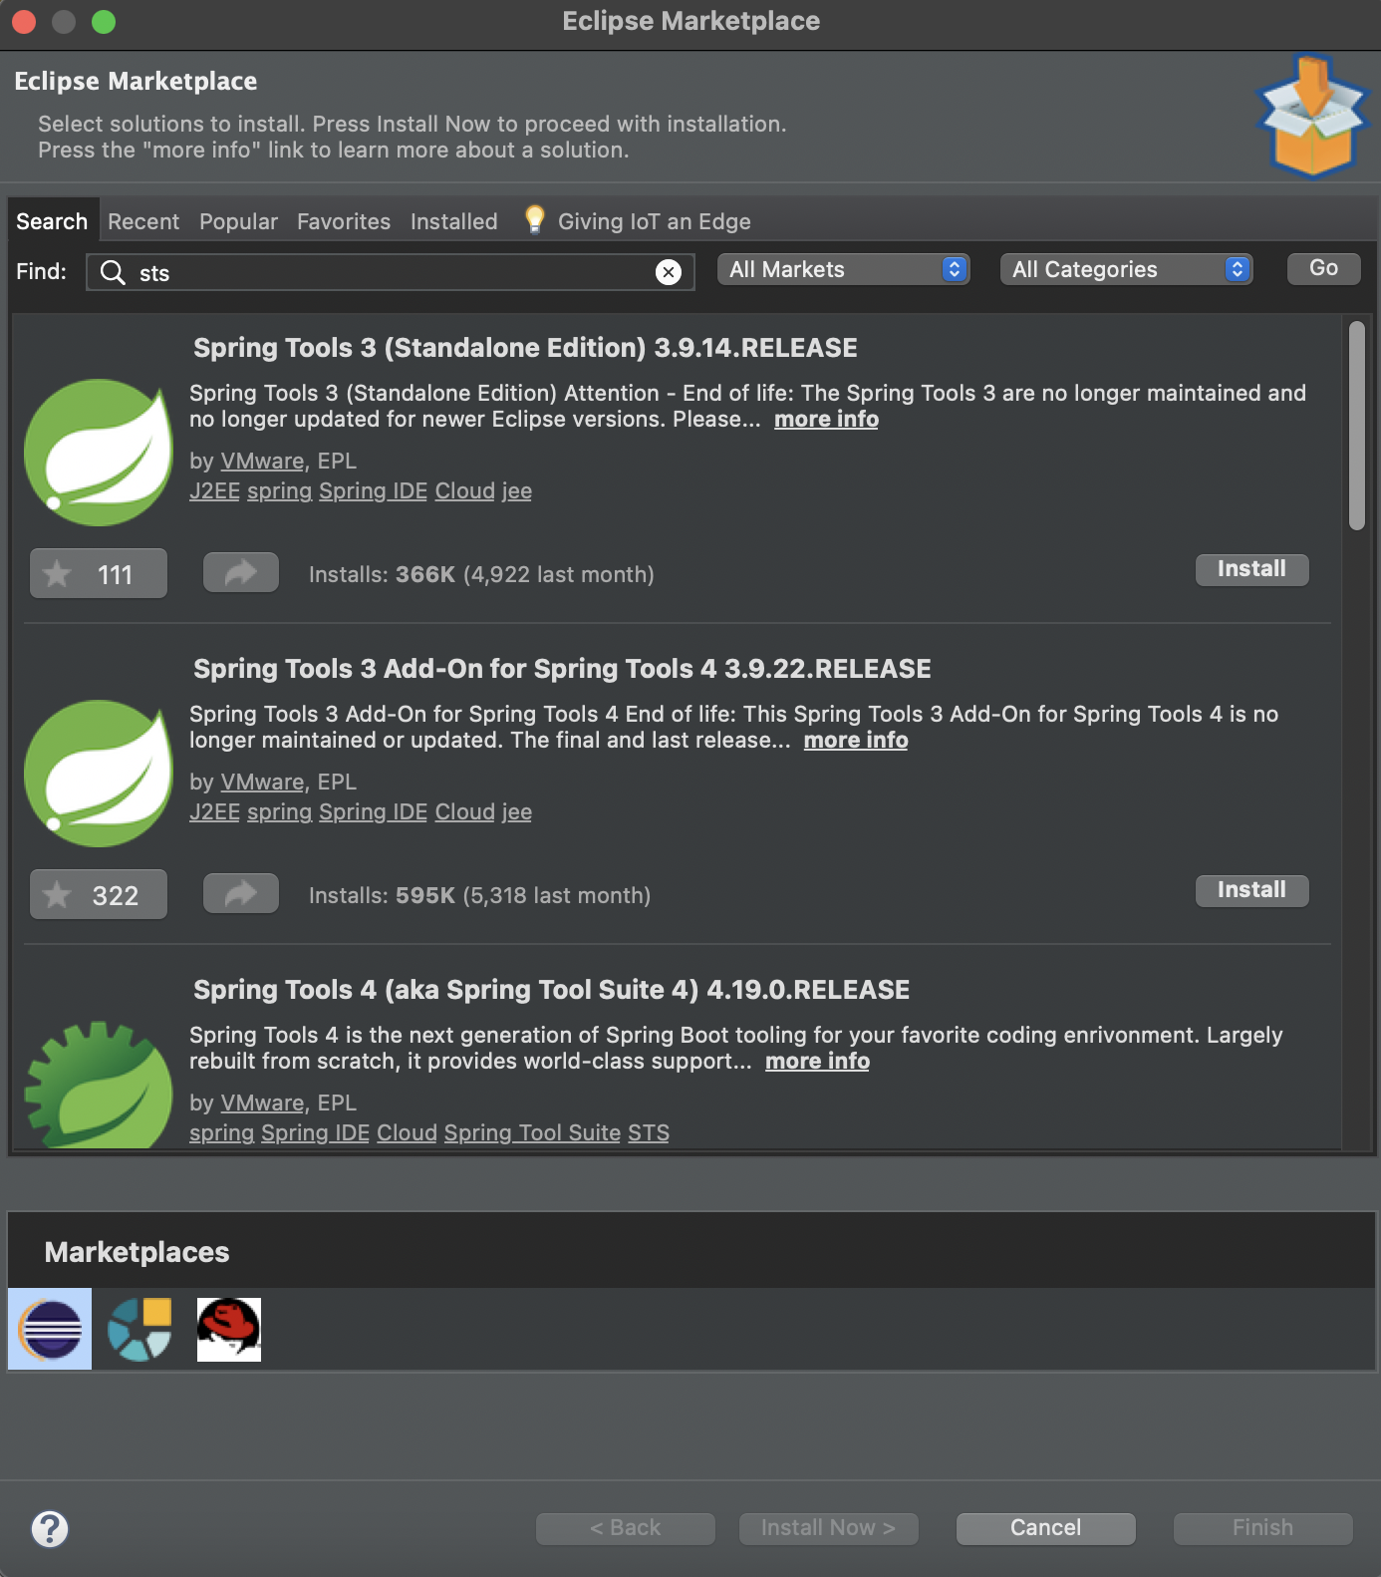The image size is (1381, 1577).
Task: Click Cloud tag under Spring Tools 3 Add-On
Action: click(465, 812)
